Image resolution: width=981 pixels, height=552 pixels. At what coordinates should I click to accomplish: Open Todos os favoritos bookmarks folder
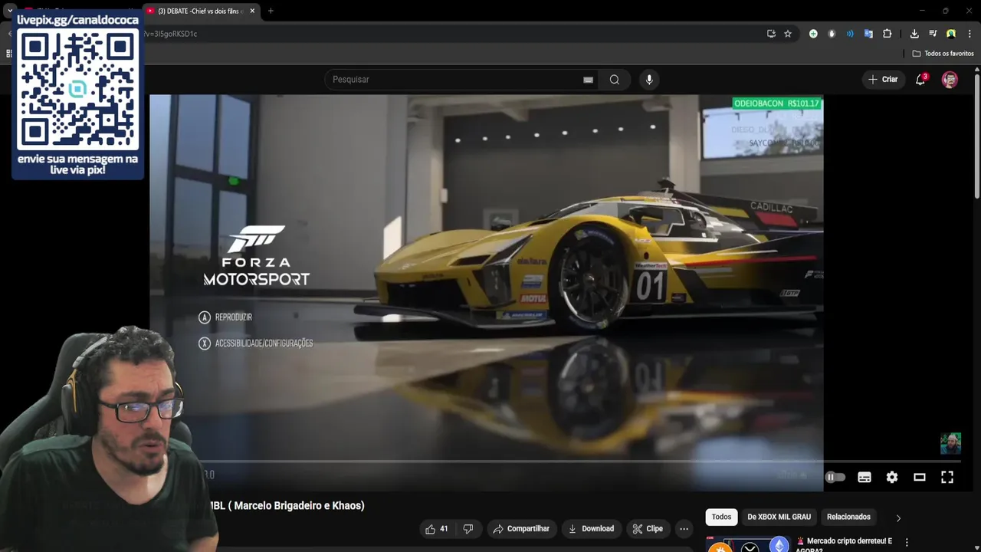click(x=943, y=54)
